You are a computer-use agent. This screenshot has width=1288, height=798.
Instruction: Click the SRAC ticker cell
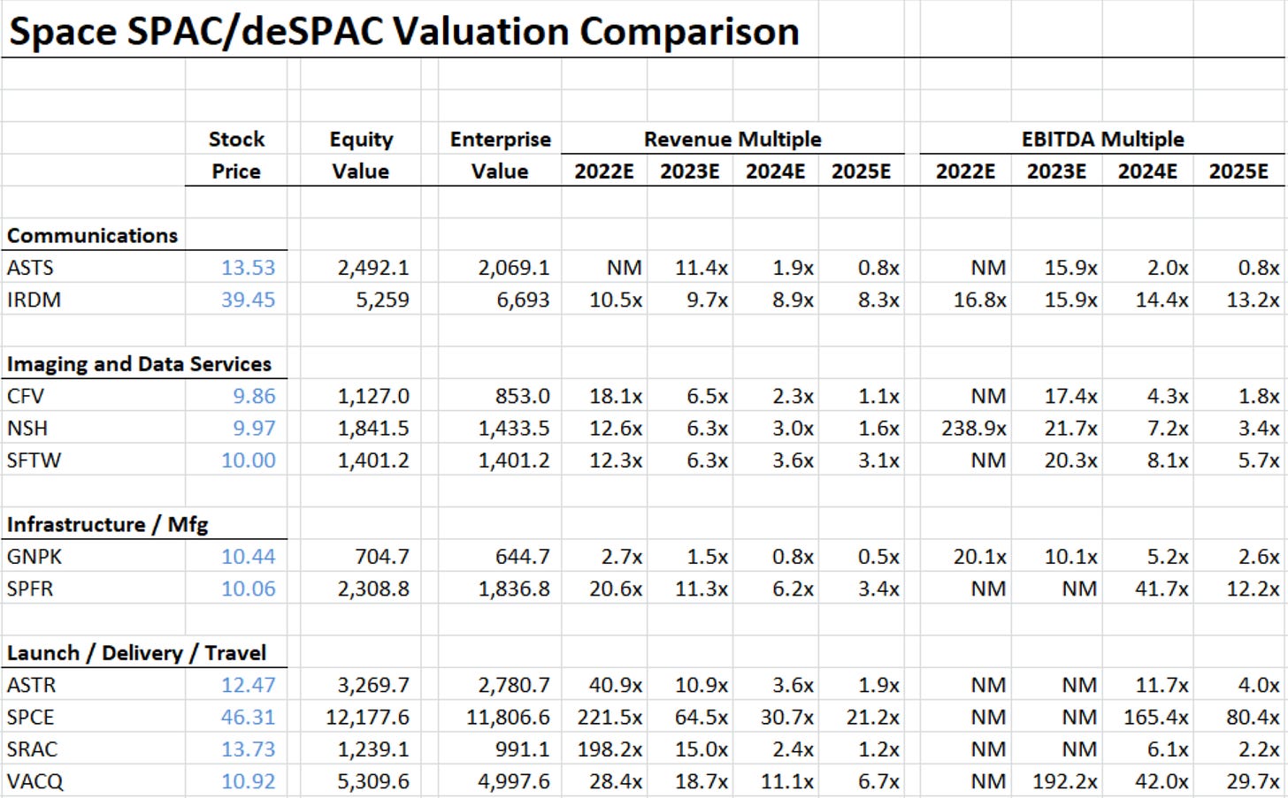32,749
